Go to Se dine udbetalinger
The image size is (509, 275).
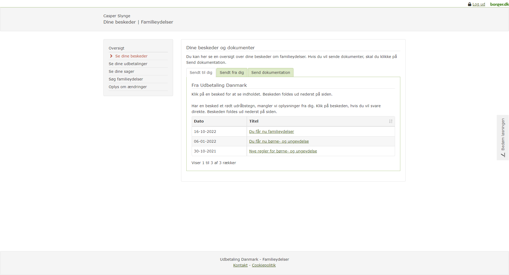pos(128,64)
